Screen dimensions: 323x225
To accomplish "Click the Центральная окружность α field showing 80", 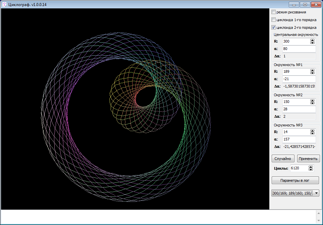I will (x=299, y=49).
